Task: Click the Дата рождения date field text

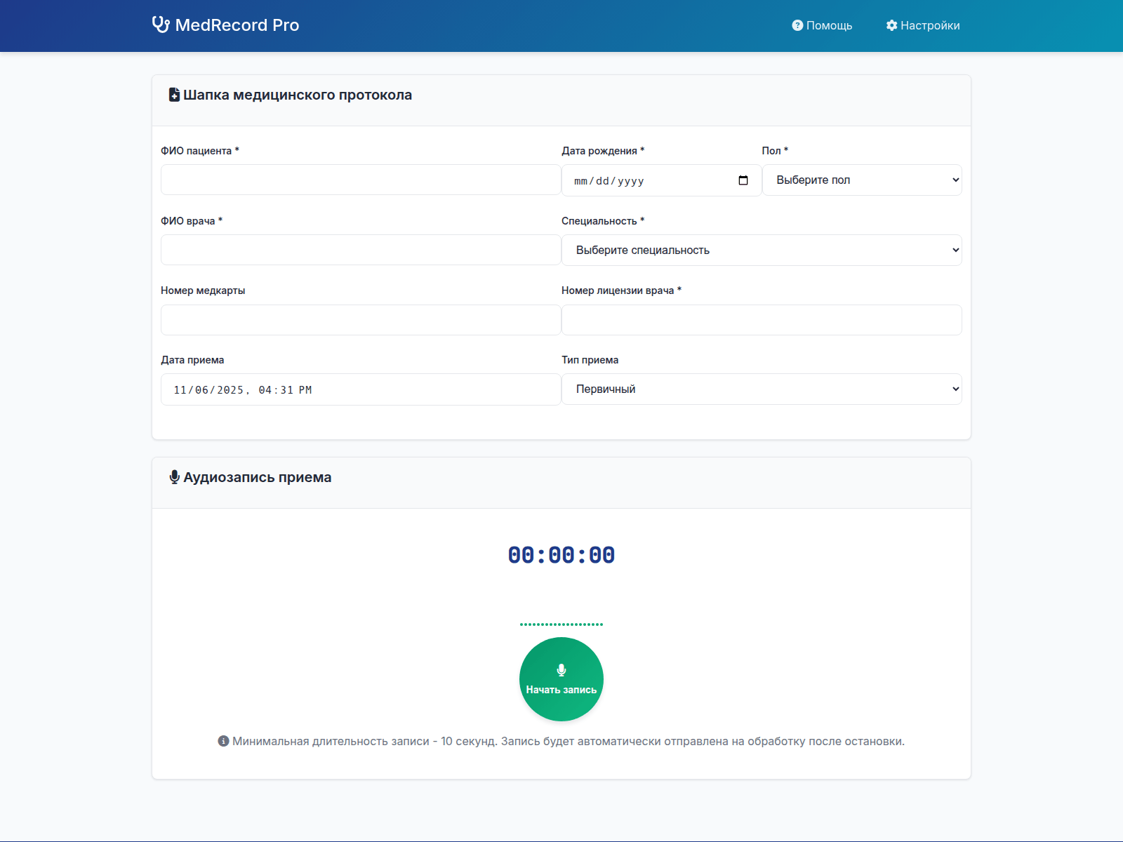Action: point(609,181)
